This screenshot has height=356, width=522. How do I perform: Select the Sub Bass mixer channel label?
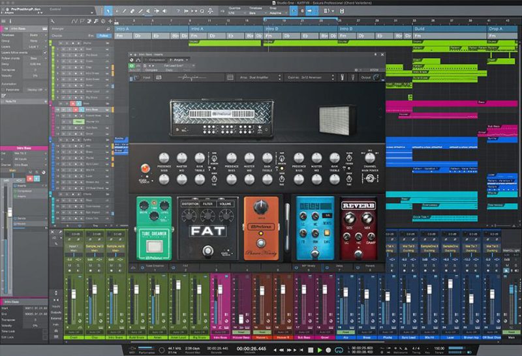tap(303, 337)
